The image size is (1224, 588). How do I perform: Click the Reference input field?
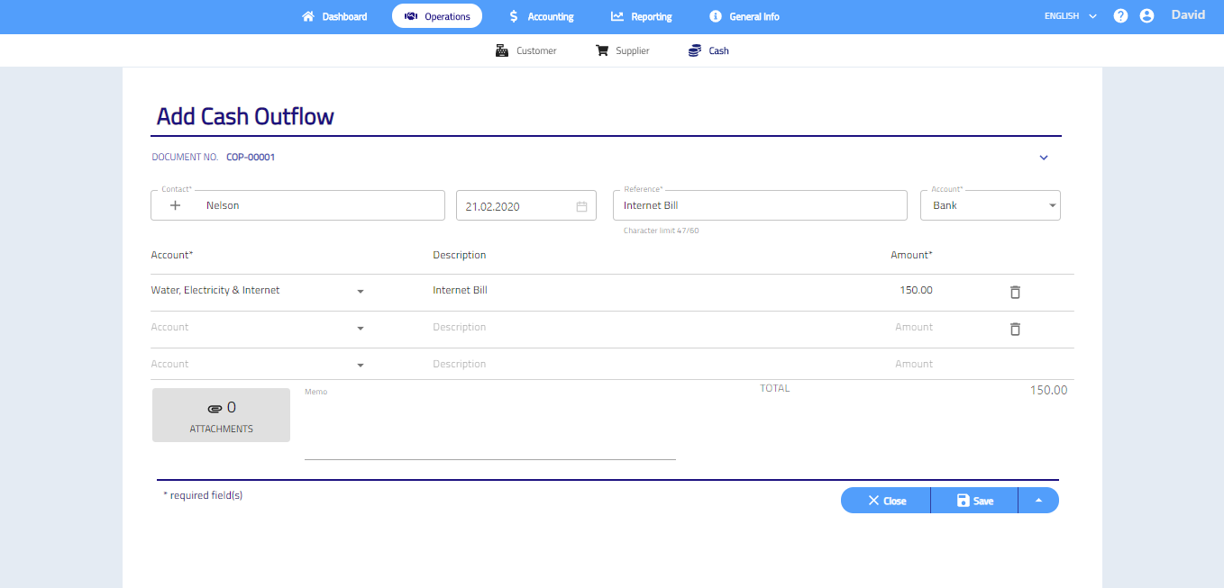coord(760,205)
